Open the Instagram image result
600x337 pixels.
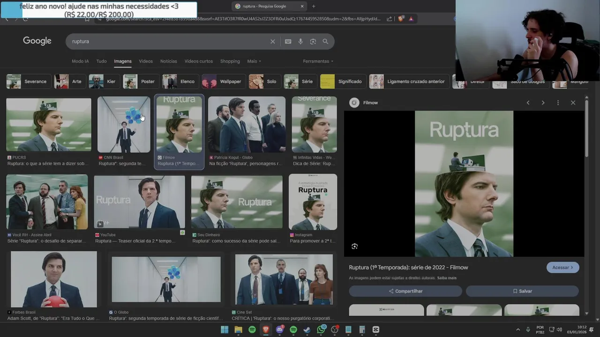(313, 202)
